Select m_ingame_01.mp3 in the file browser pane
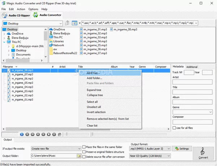Image resolution: width=217 pixels, height=166 pixels. (94, 30)
